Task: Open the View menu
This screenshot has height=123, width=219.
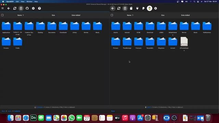Action: point(23,1)
